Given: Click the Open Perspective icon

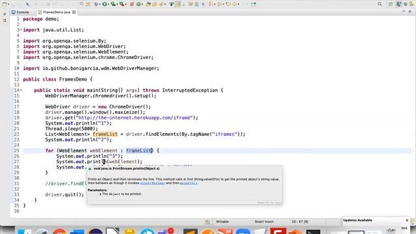Looking at the screenshot, I should (x=391, y=5).
